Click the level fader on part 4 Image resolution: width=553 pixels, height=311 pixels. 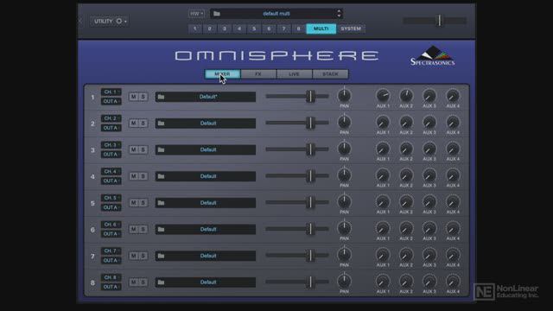[x=297, y=175]
